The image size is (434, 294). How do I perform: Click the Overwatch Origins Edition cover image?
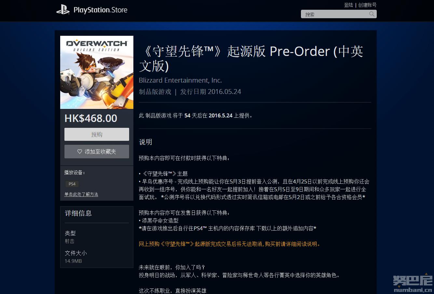tap(97, 72)
